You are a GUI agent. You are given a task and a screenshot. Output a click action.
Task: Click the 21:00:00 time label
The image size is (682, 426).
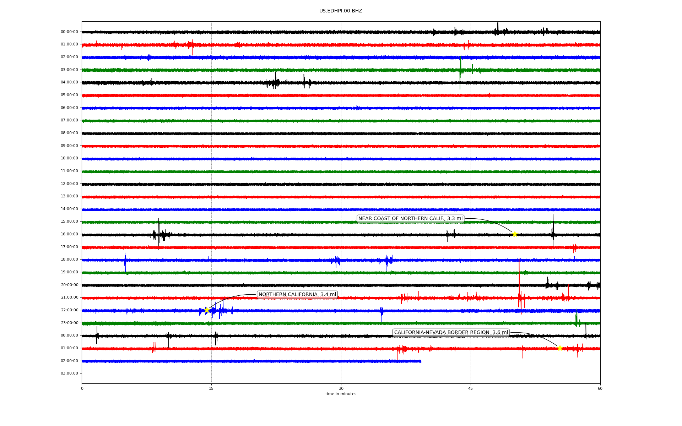coord(69,297)
